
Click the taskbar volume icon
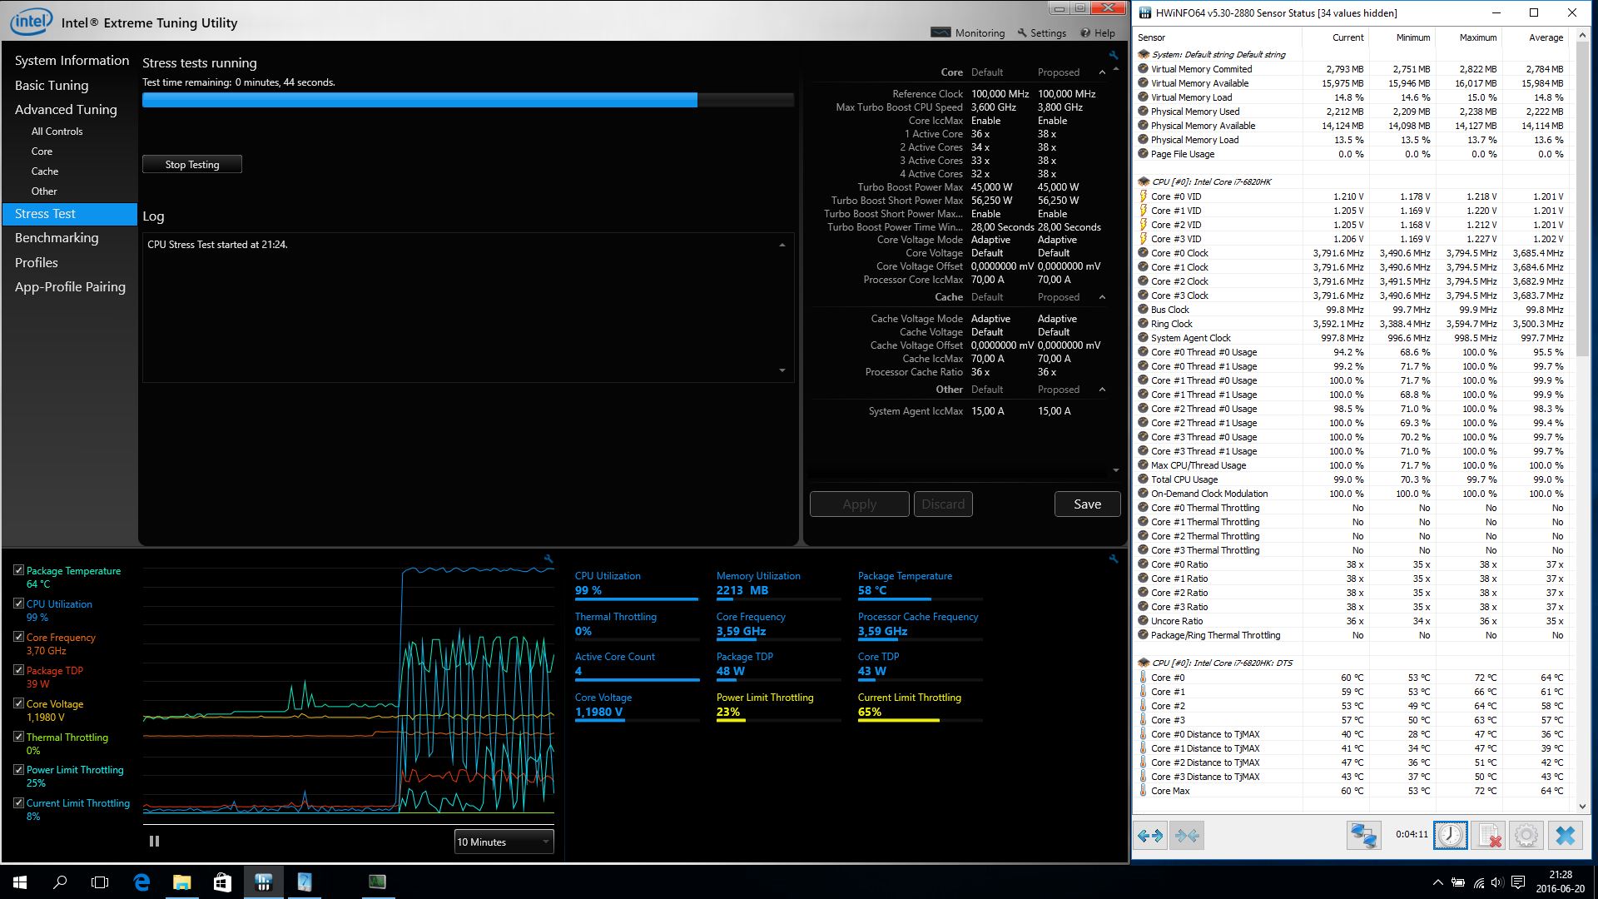pyautogui.click(x=1498, y=882)
